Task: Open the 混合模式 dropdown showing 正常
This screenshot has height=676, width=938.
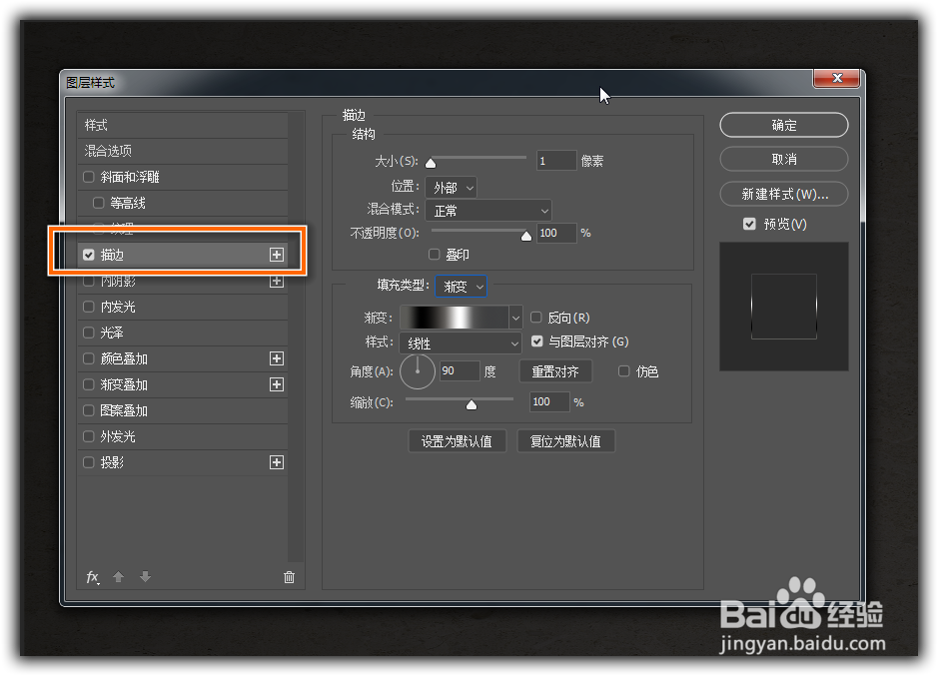Action: coord(488,210)
